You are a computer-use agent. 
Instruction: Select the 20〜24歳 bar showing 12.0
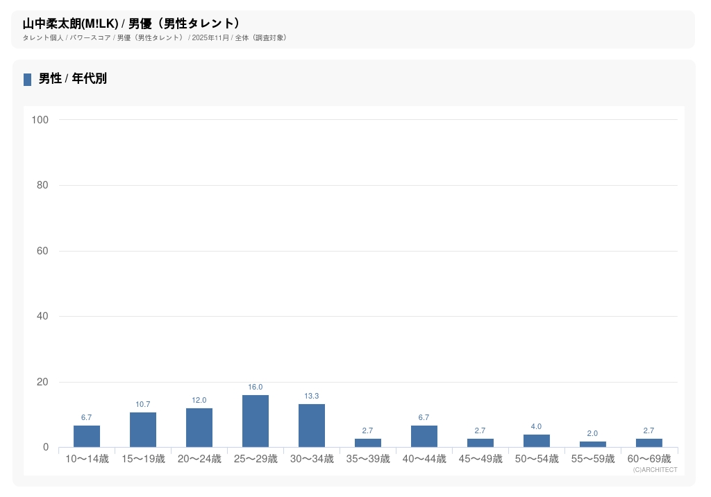(199, 428)
